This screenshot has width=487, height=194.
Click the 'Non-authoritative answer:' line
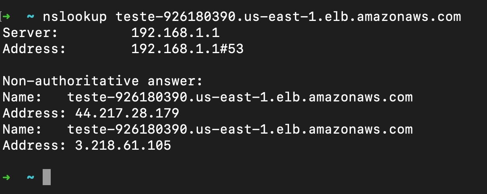103,81
